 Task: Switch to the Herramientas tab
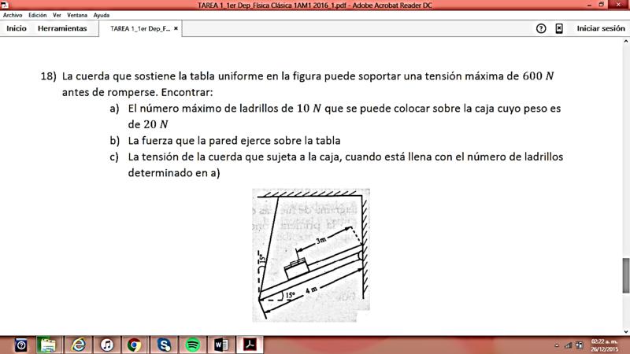(61, 28)
